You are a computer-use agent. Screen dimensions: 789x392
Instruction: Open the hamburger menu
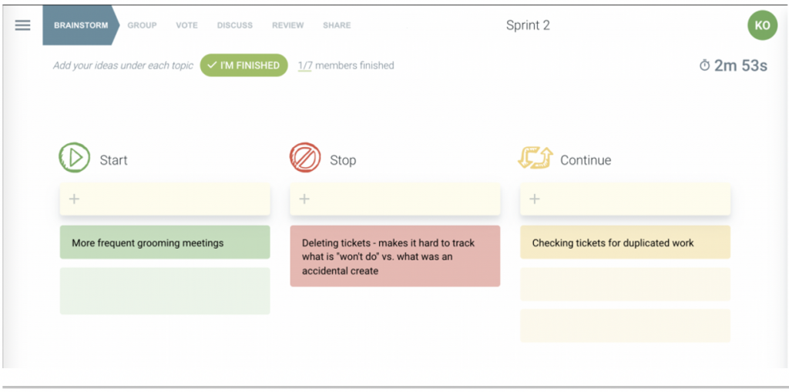click(23, 25)
